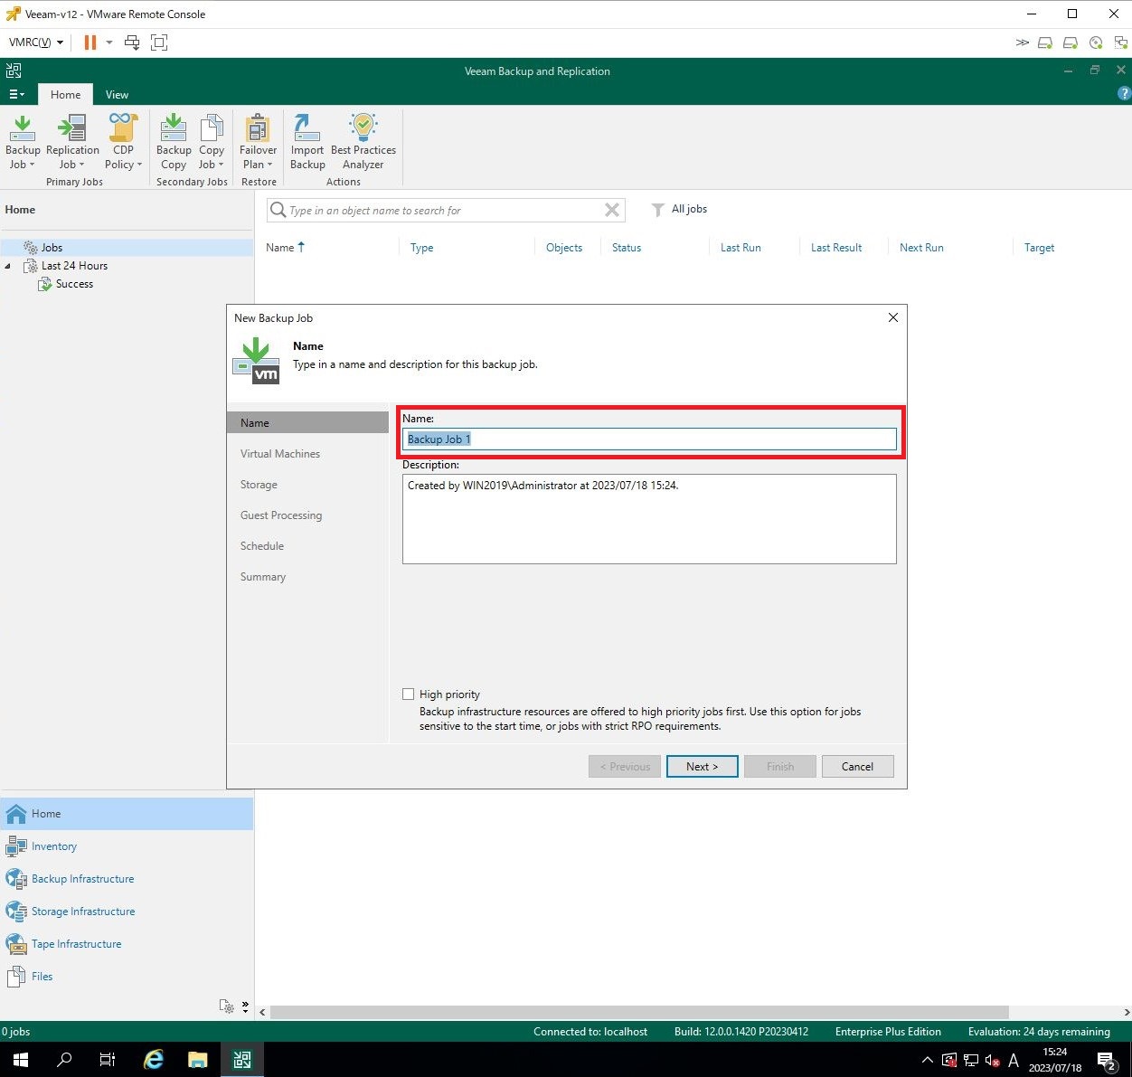Collapse the Last 24 Hours tree node
1132x1077 pixels.
8,266
